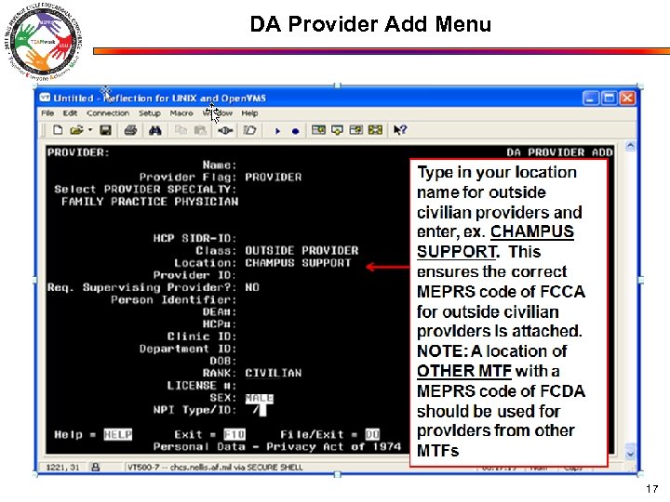The height and width of the screenshot is (502, 670).
Task: Click the scrollbar down arrow
Action: tap(630, 455)
